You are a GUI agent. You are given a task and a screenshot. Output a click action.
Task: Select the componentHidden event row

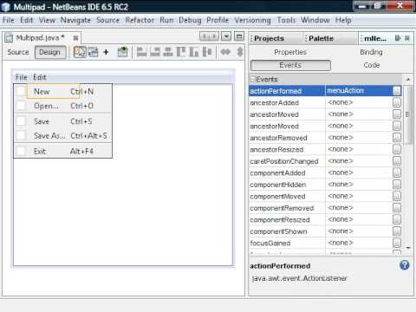click(325, 185)
